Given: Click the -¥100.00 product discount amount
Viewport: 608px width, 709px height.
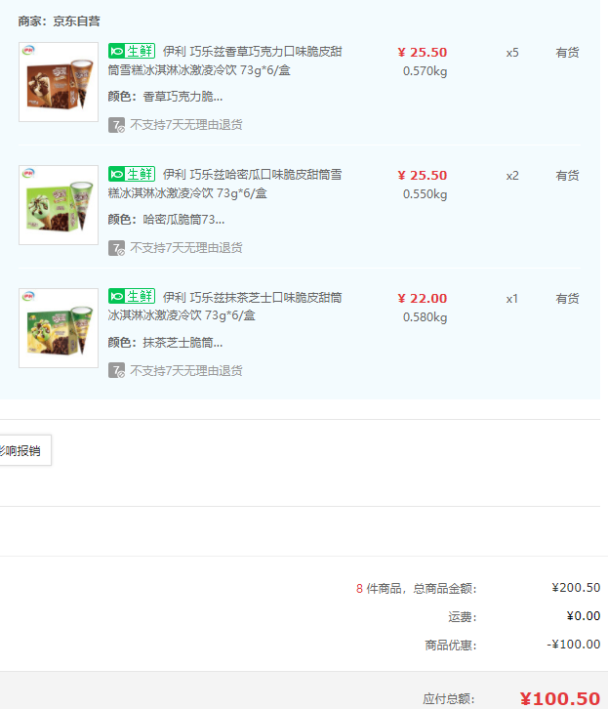Looking at the screenshot, I should tap(573, 645).
